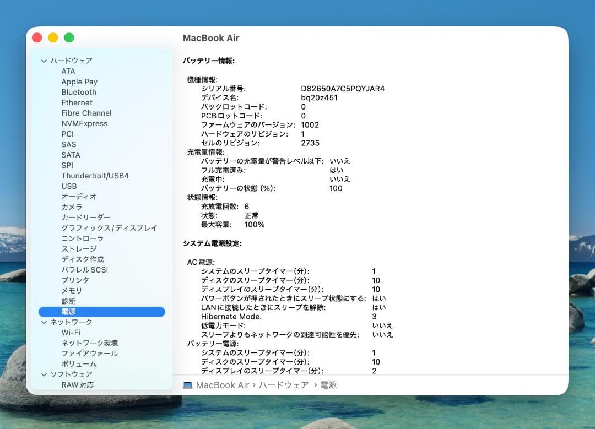
Task: Click the フル充電済み row
Action: coord(272,170)
